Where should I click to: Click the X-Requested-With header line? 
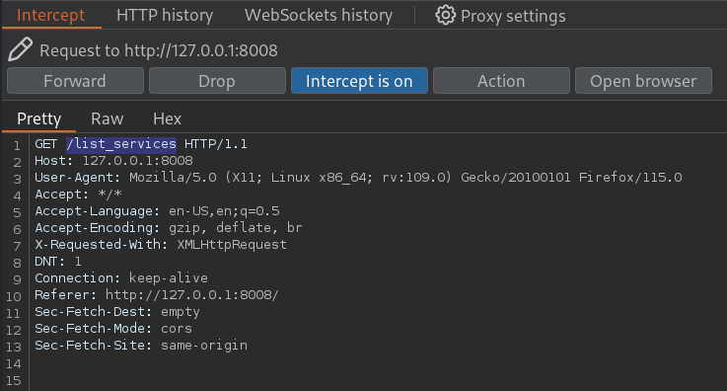pyautogui.click(x=161, y=245)
